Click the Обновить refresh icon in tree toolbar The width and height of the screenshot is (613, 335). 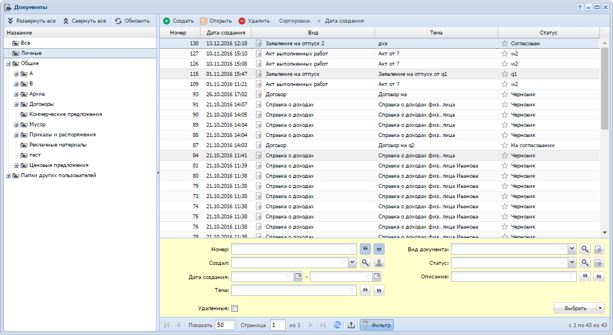(118, 21)
